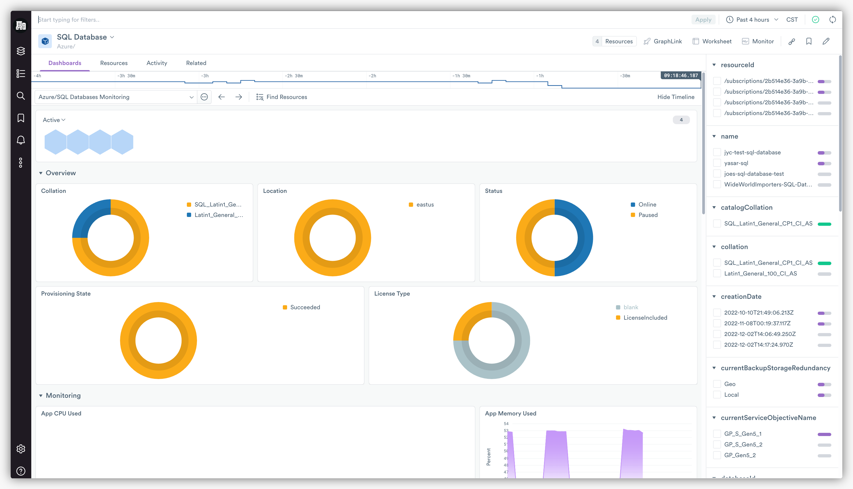The image size is (853, 489).
Task: Click Hide Timeline
Action: click(676, 97)
